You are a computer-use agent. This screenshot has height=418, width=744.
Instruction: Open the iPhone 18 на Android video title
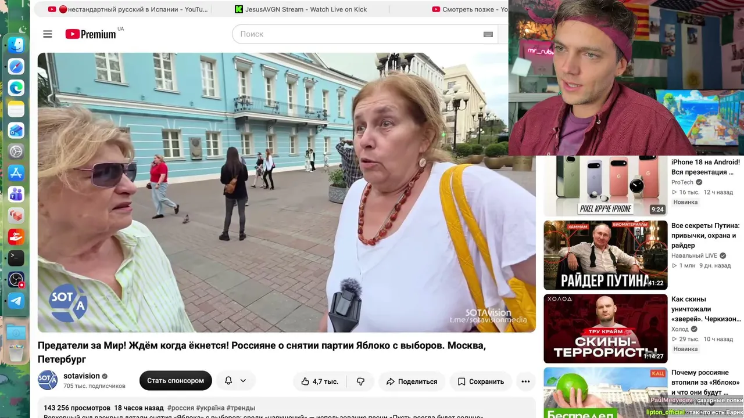pos(705,167)
